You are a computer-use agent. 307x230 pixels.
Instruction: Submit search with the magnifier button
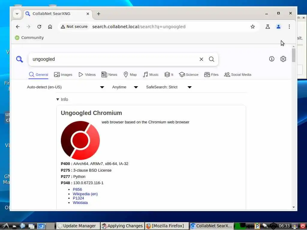click(211, 59)
